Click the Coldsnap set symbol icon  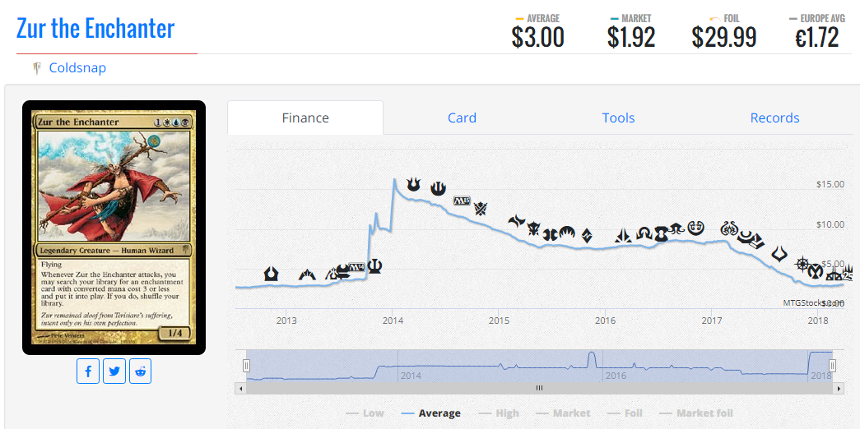37,68
